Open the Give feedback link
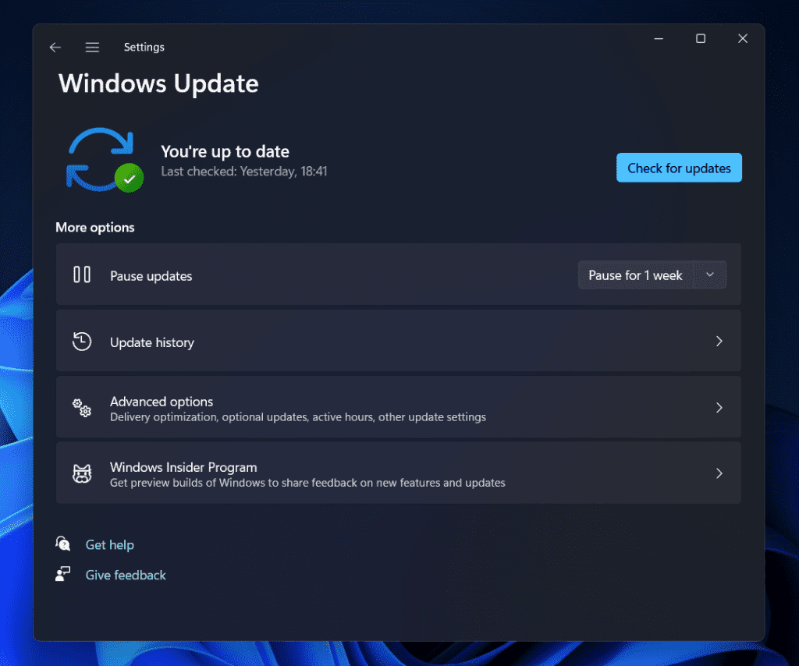 pos(126,574)
